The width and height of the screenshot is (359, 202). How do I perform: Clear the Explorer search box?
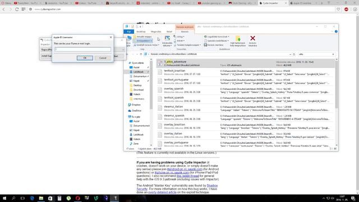333,54
